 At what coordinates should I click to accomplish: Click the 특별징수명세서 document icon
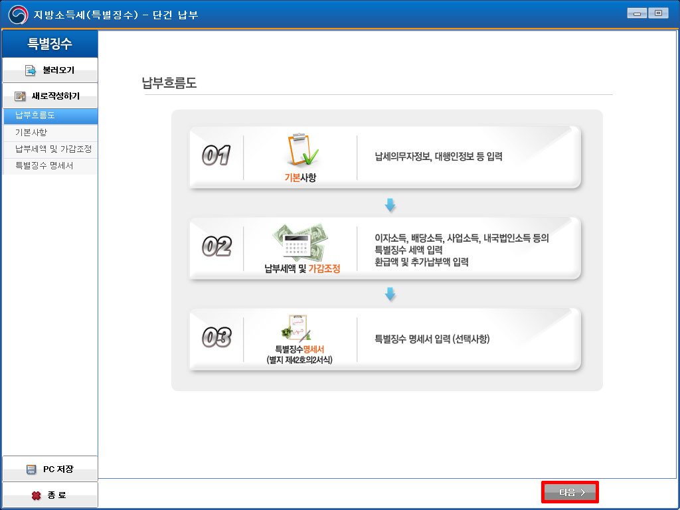pos(296,328)
